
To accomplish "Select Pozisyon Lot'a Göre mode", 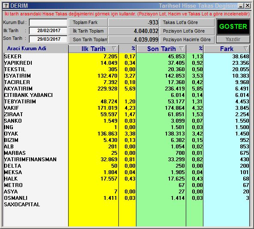I will pyautogui.click(x=187, y=31).
